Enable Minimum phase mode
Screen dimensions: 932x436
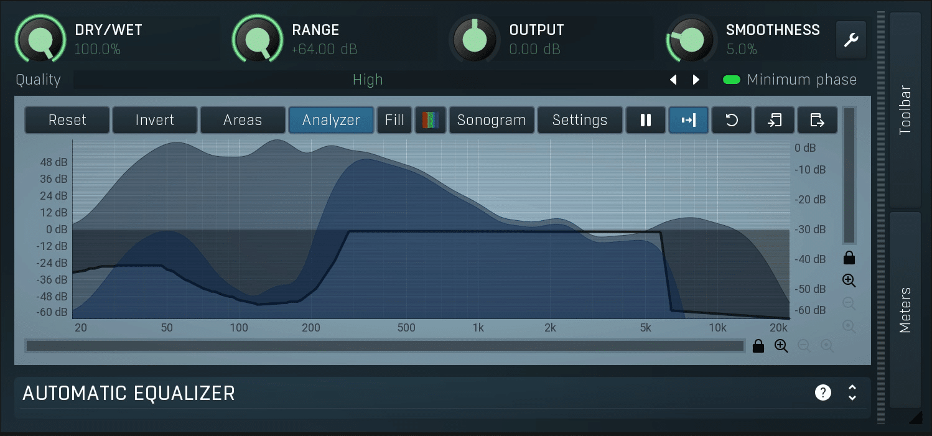[732, 80]
